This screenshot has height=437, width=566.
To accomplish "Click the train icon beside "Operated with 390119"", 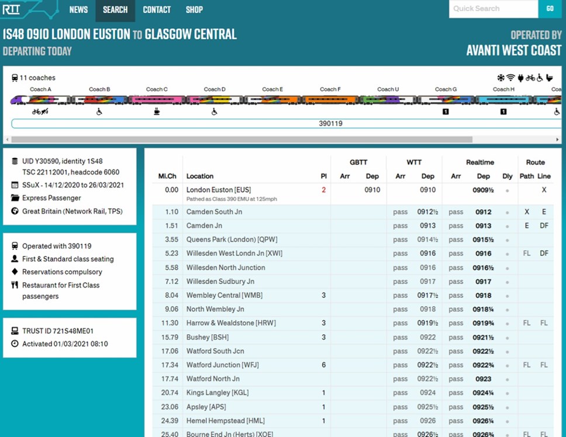I will 15,246.
